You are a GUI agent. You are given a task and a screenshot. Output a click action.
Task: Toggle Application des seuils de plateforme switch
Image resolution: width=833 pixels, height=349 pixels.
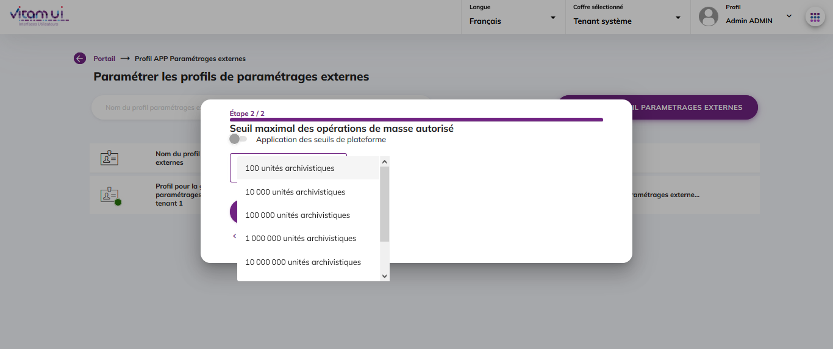pos(238,139)
